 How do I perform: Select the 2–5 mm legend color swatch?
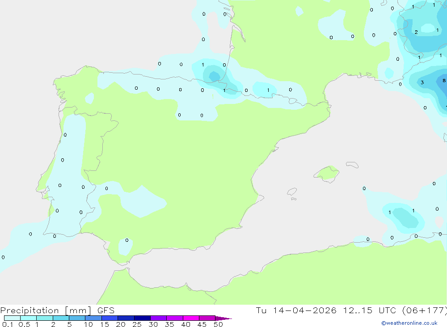pos(61,318)
